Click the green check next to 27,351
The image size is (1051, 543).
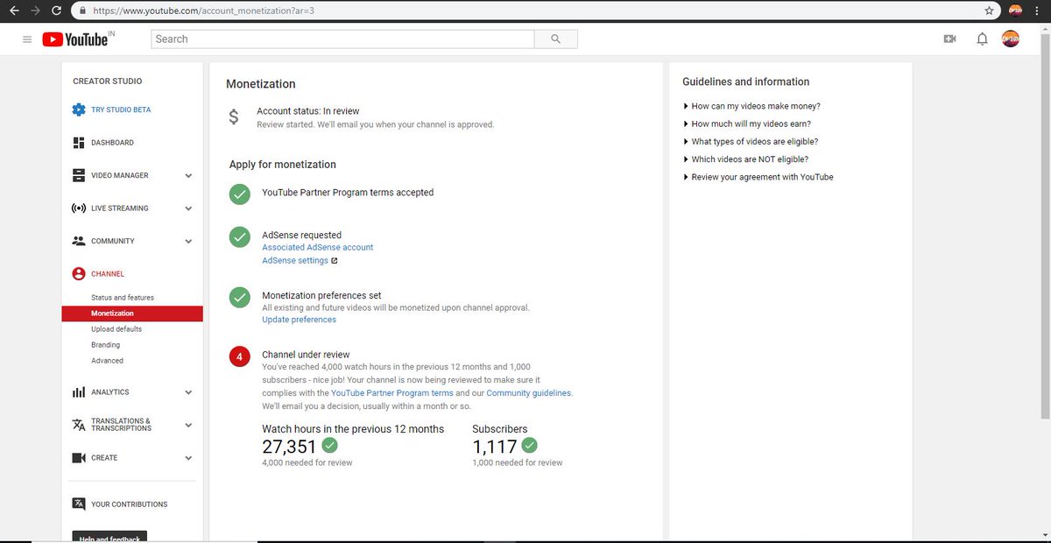(330, 446)
